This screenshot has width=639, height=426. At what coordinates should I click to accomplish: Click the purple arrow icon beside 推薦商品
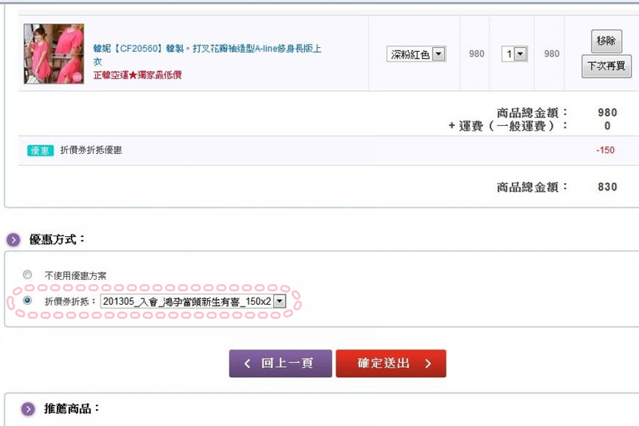click(28, 409)
